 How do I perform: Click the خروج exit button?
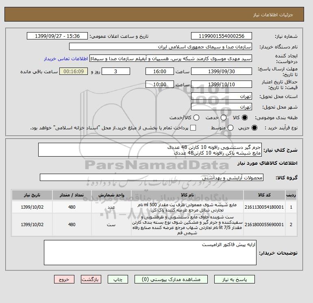[x=64, y=279]
